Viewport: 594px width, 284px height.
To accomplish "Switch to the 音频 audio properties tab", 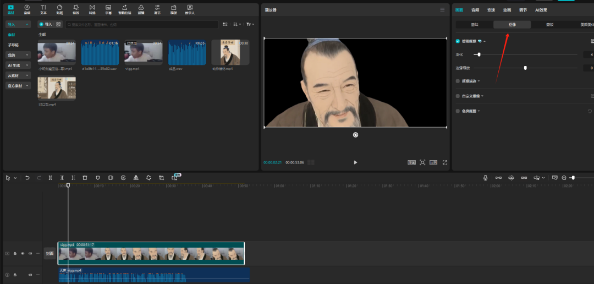I will (475, 10).
